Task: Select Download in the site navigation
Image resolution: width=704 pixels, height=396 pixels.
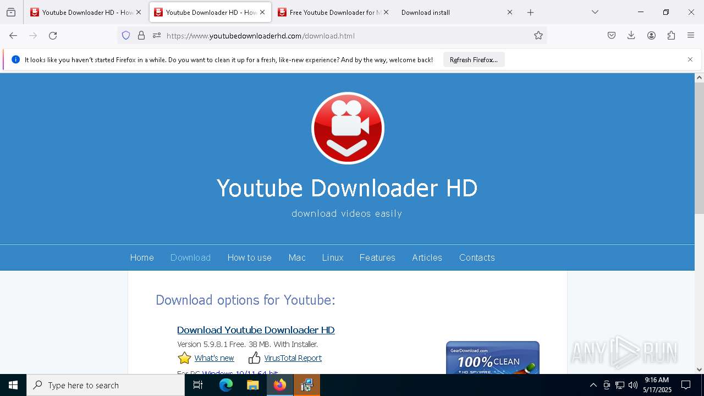Action: pyautogui.click(x=190, y=257)
